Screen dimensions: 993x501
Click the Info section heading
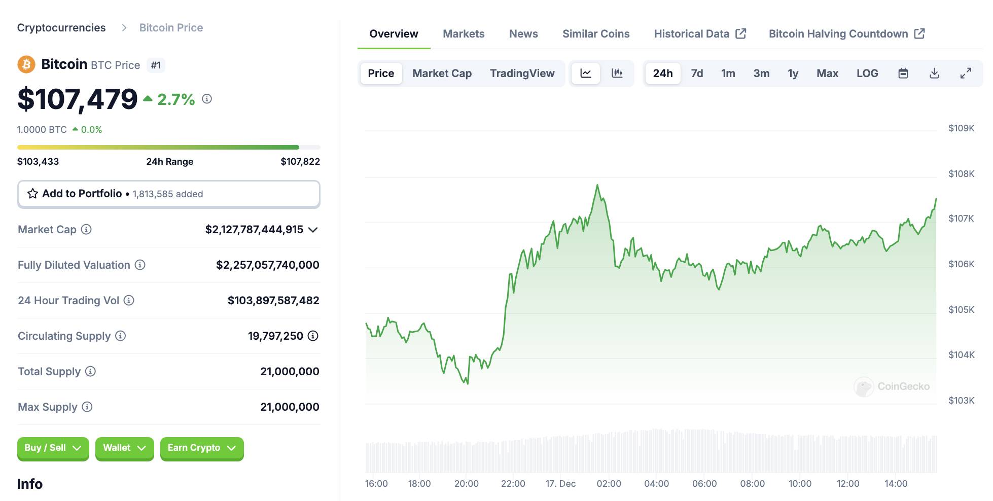pyautogui.click(x=30, y=484)
